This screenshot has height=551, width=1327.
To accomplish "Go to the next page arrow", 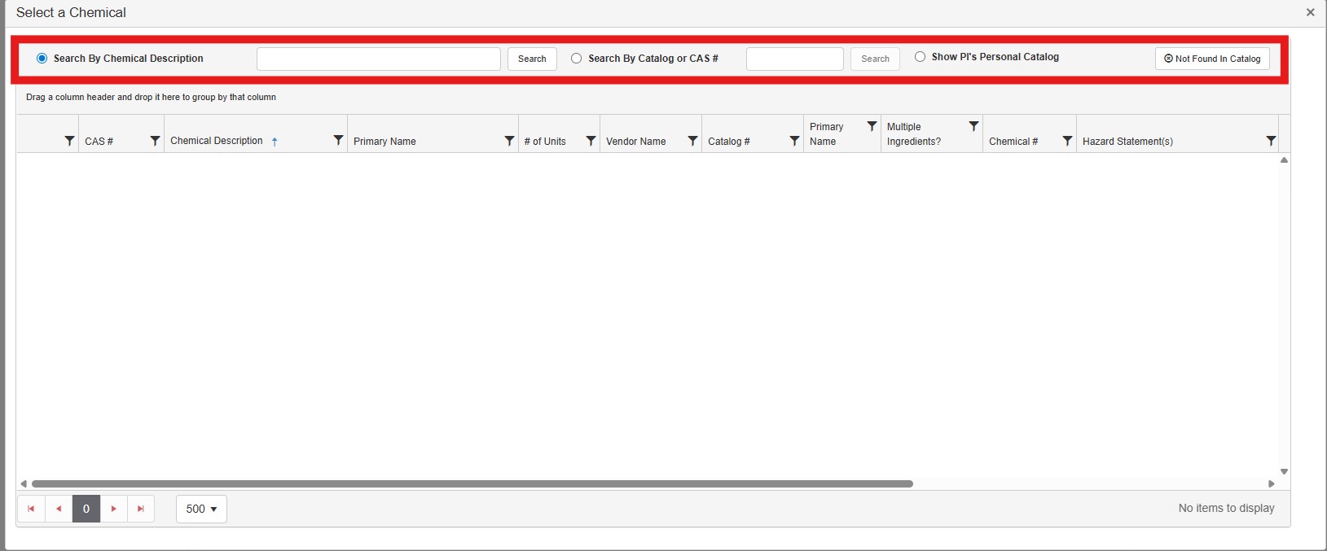I will (114, 509).
